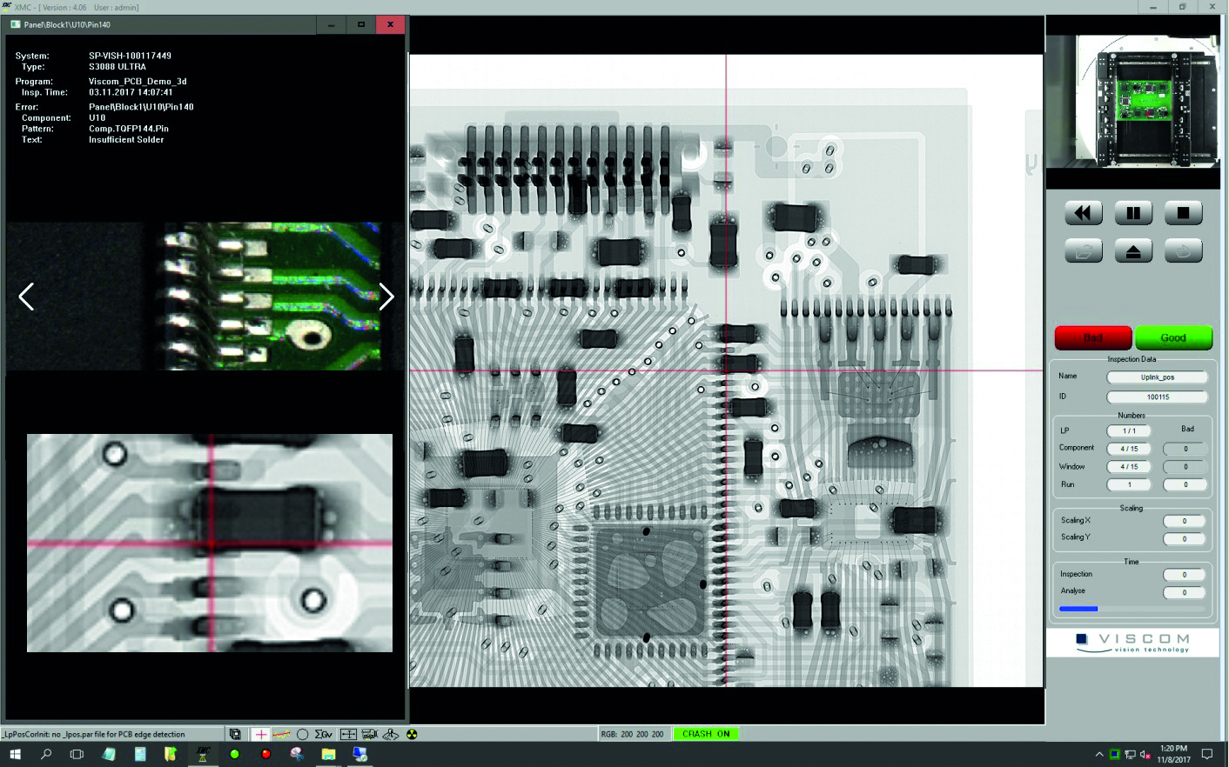Click the rewind playback button
1229x767 pixels.
pyautogui.click(x=1083, y=213)
